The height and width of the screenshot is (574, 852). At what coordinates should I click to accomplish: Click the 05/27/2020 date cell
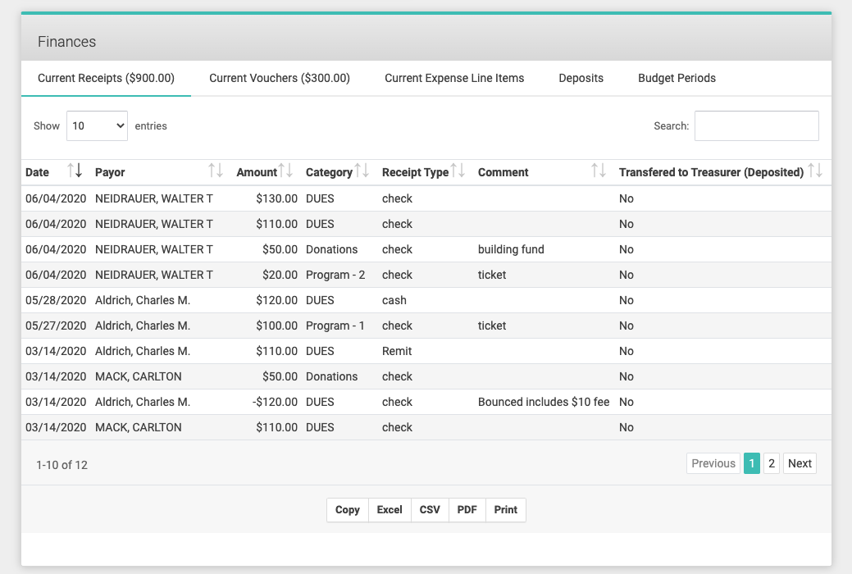click(x=56, y=326)
